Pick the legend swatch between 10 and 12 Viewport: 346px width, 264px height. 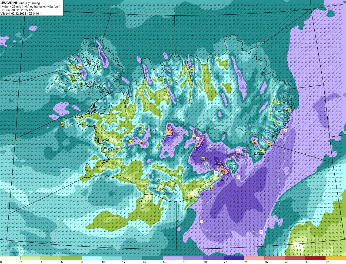click(112, 258)
